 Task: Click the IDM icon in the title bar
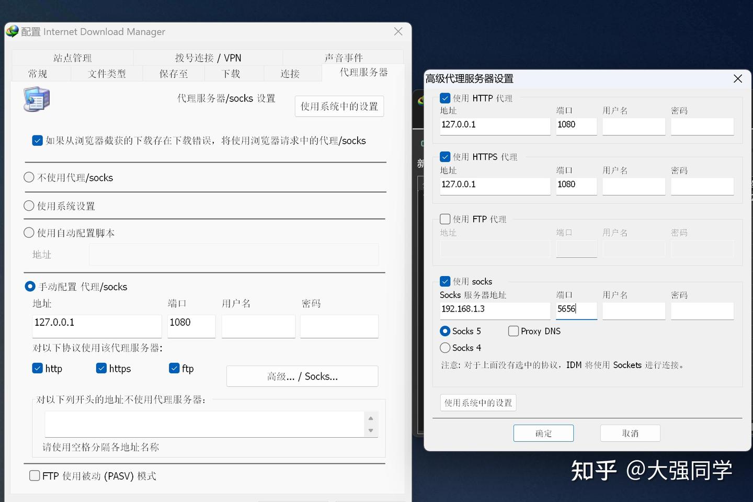pyautogui.click(x=12, y=31)
